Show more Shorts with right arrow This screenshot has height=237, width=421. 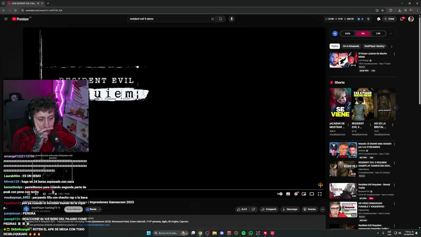point(395,108)
